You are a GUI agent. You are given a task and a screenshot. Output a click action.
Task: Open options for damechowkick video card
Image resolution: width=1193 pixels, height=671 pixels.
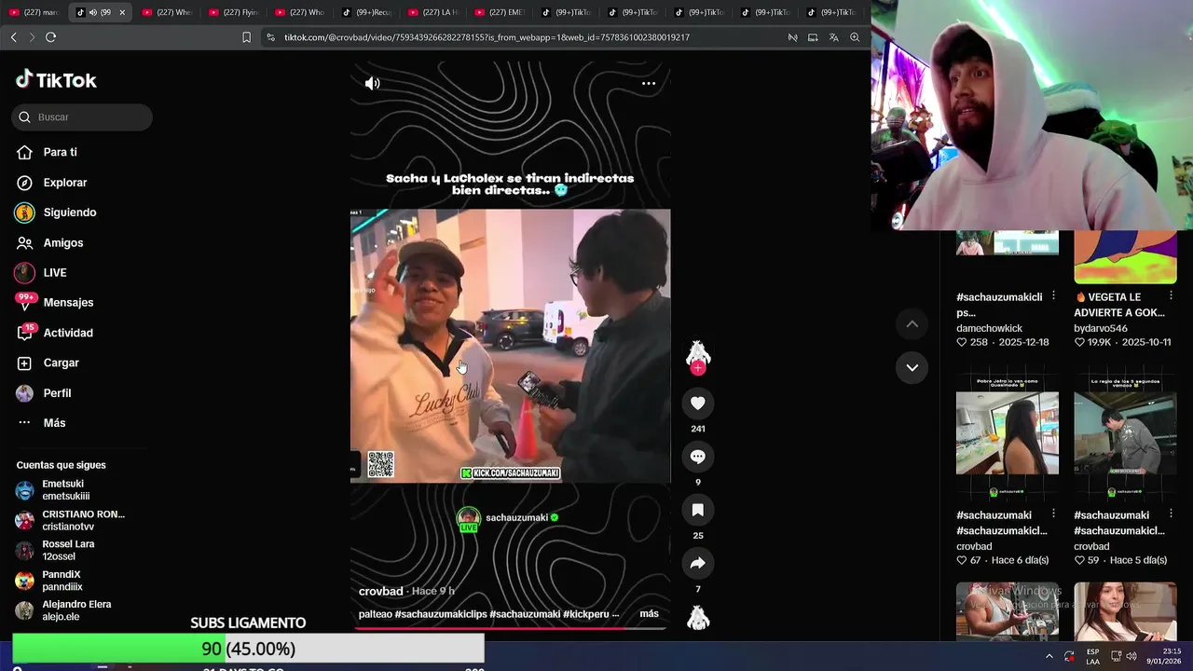point(1053,295)
